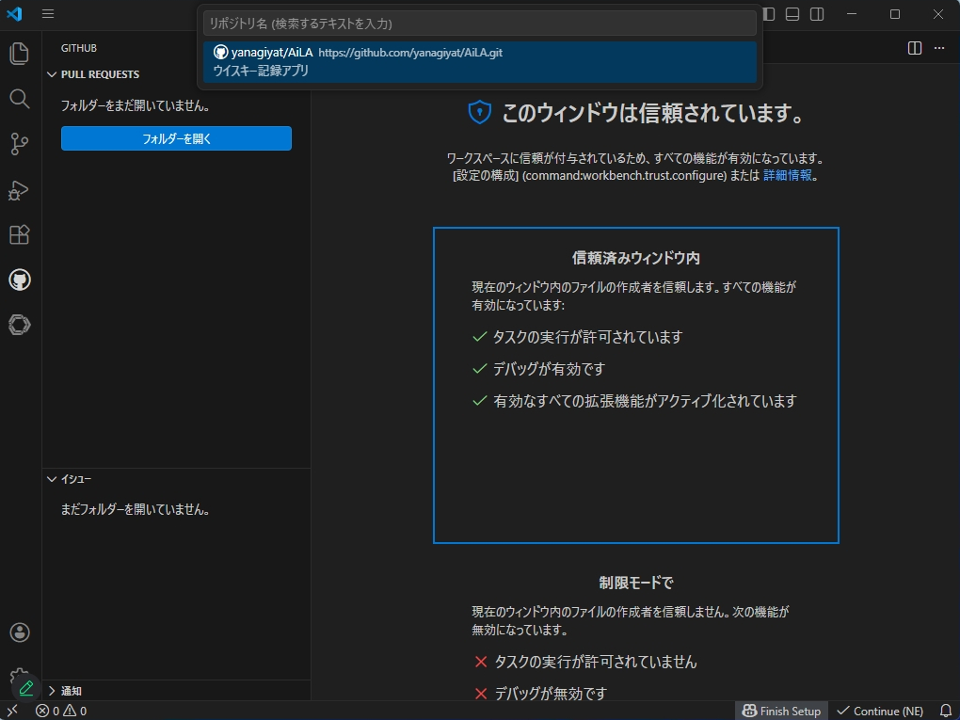Click the split editor icon

coord(912,48)
